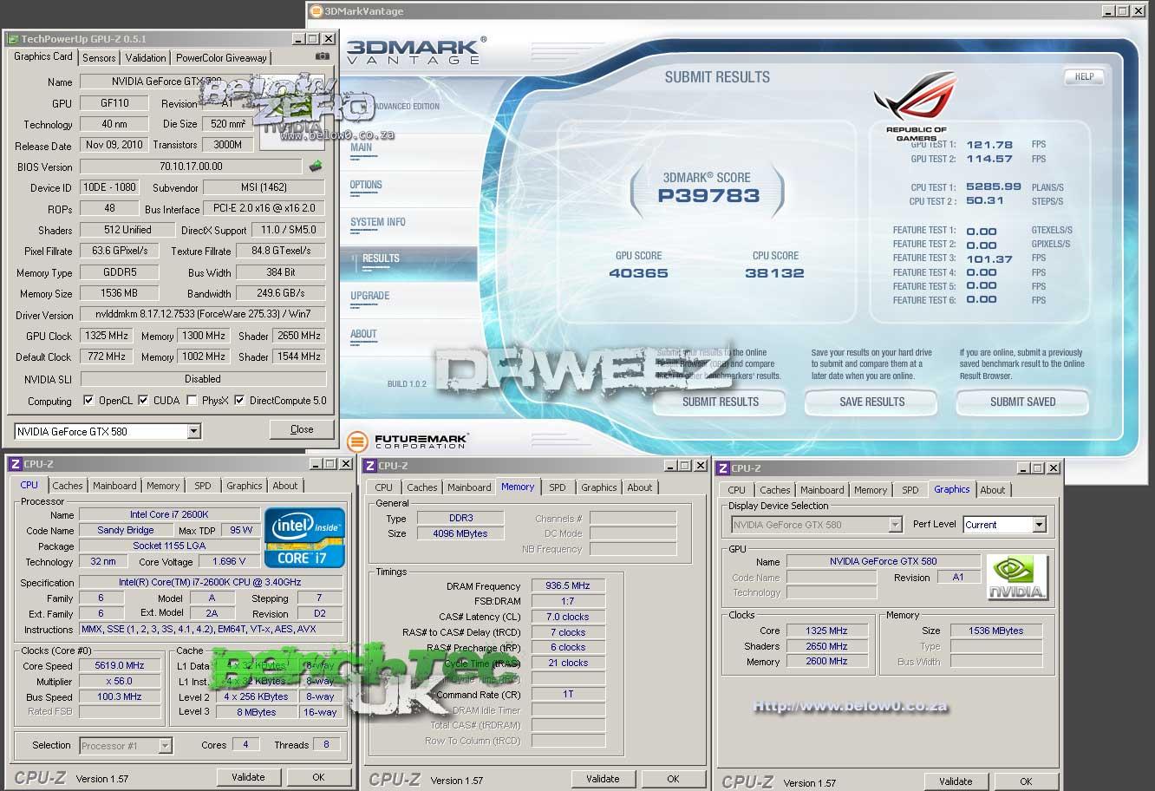1155x791 pixels.
Task: Click OK in the CPU-Z memory window
Action: [673, 779]
